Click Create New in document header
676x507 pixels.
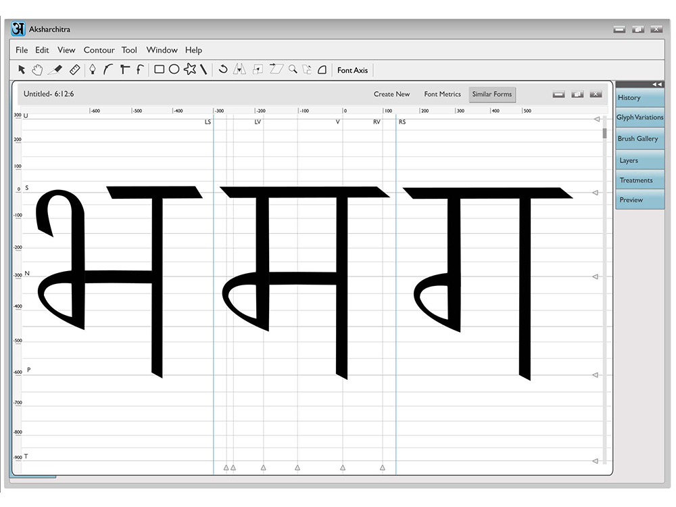[391, 94]
